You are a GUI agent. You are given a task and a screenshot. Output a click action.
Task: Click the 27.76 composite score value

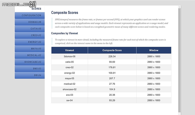coord(112,84)
